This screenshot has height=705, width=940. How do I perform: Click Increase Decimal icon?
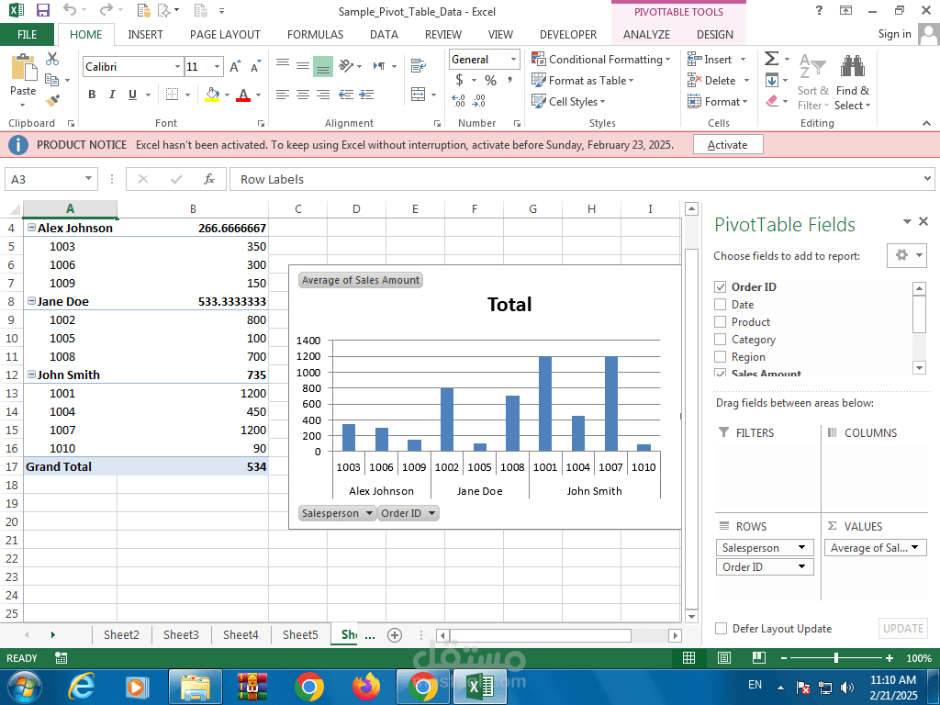(x=459, y=101)
